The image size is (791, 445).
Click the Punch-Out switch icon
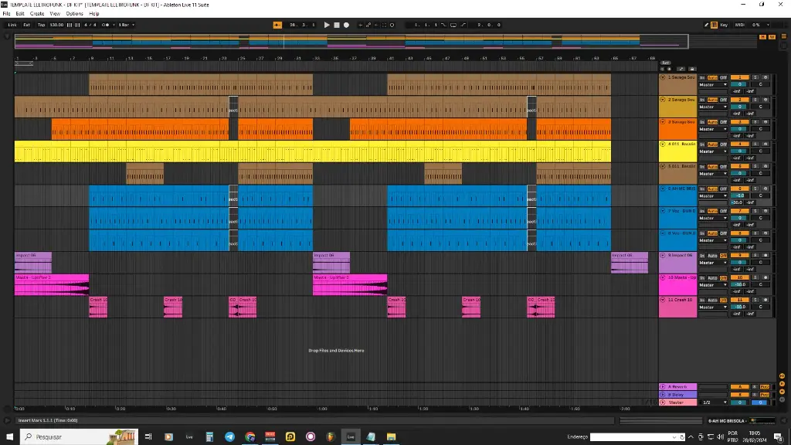[463, 25]
